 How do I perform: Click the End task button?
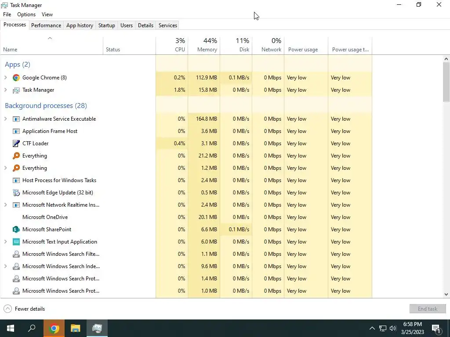point(428,309)
